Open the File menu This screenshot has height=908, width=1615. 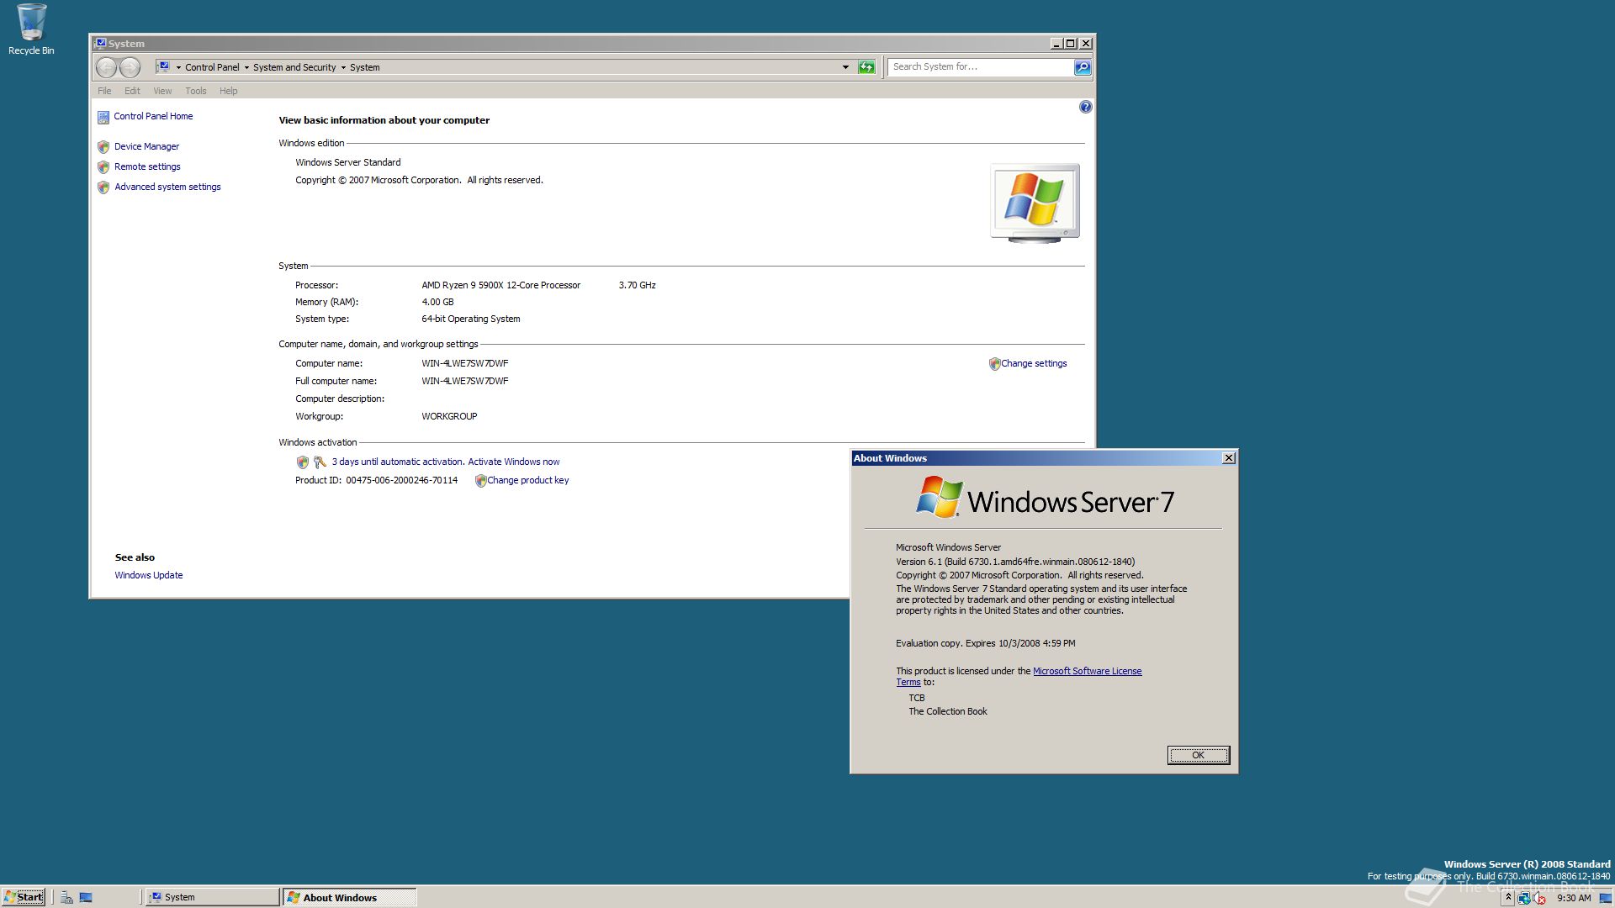pos(104,91)
